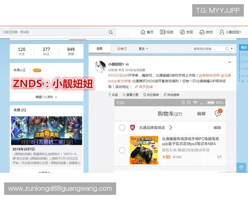Click the shop 编辑 button in cart row
Viewport: 248px width, 199px height.
(x=217, y=128)
